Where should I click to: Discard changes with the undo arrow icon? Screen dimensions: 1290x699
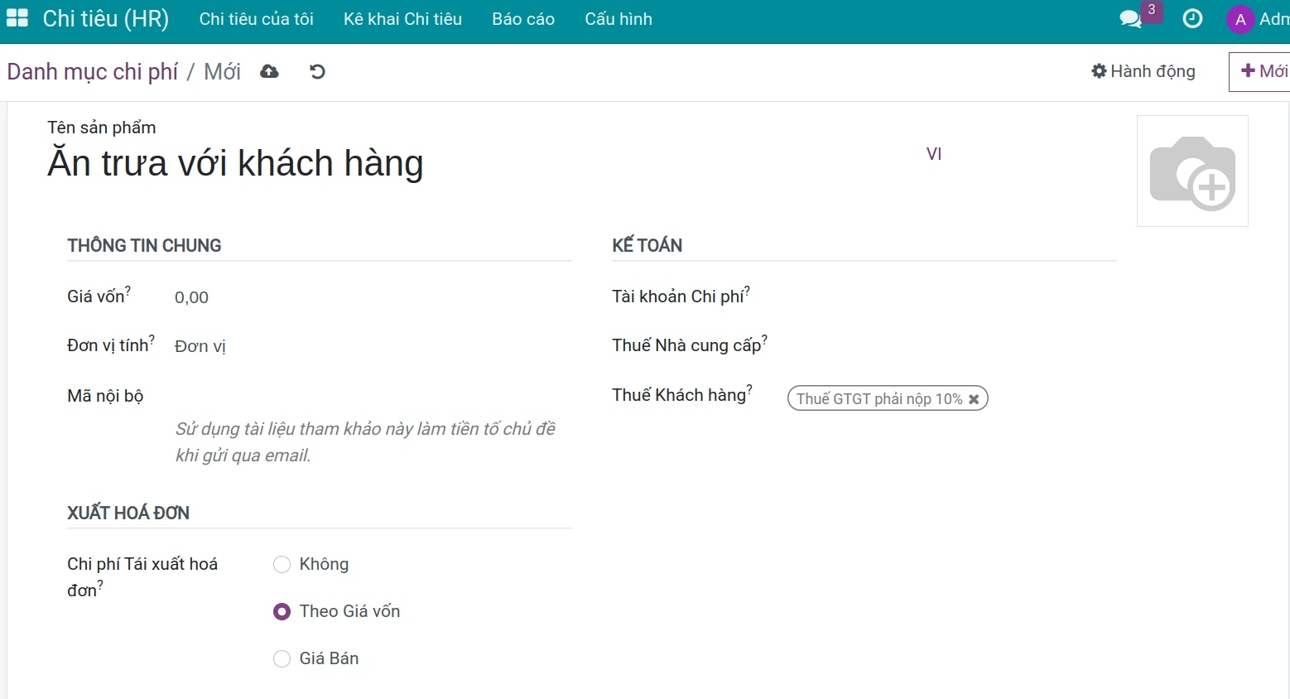[x=317, y=72]
